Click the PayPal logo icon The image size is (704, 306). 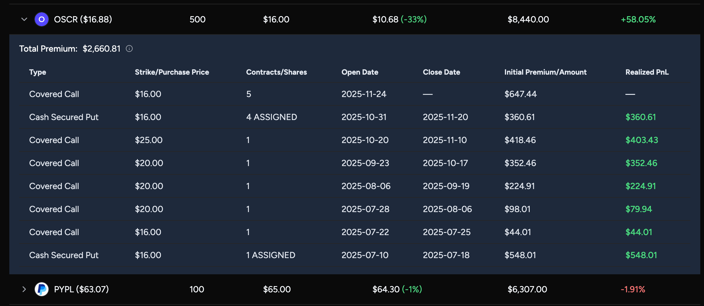pos(41,289)
